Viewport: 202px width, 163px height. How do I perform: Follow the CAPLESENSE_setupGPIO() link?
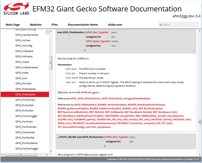coord(119,116)
